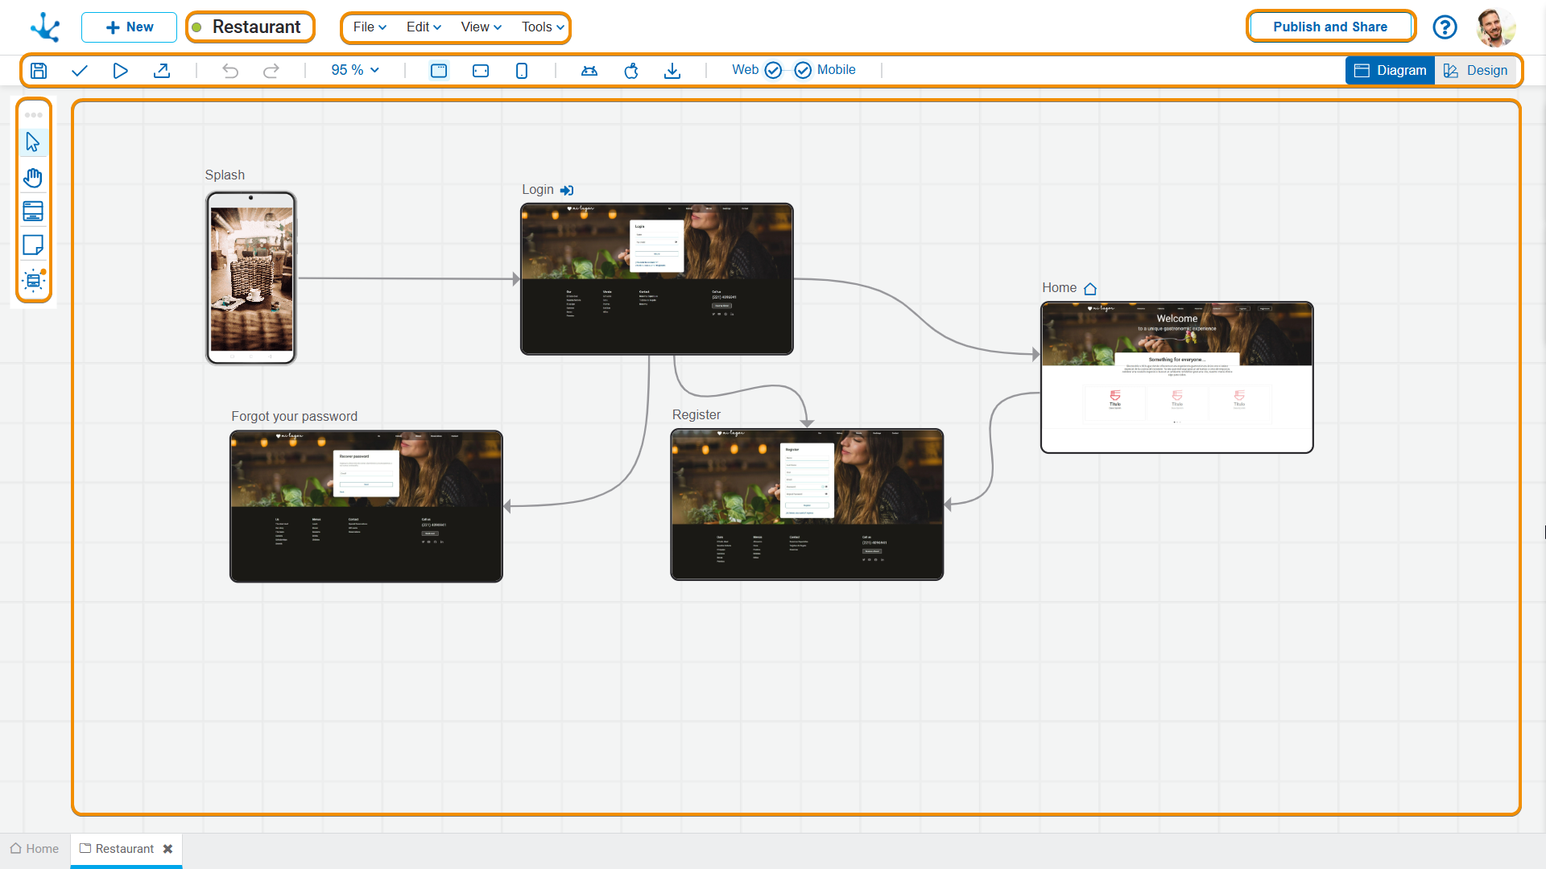The image size is (1546, 869).
Task: Switch to Design view toggle
Action: (1475, 70)
